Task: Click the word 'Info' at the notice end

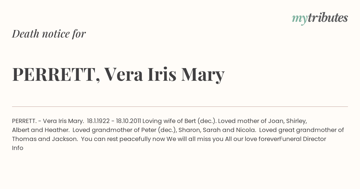Action: coord(18,148)
